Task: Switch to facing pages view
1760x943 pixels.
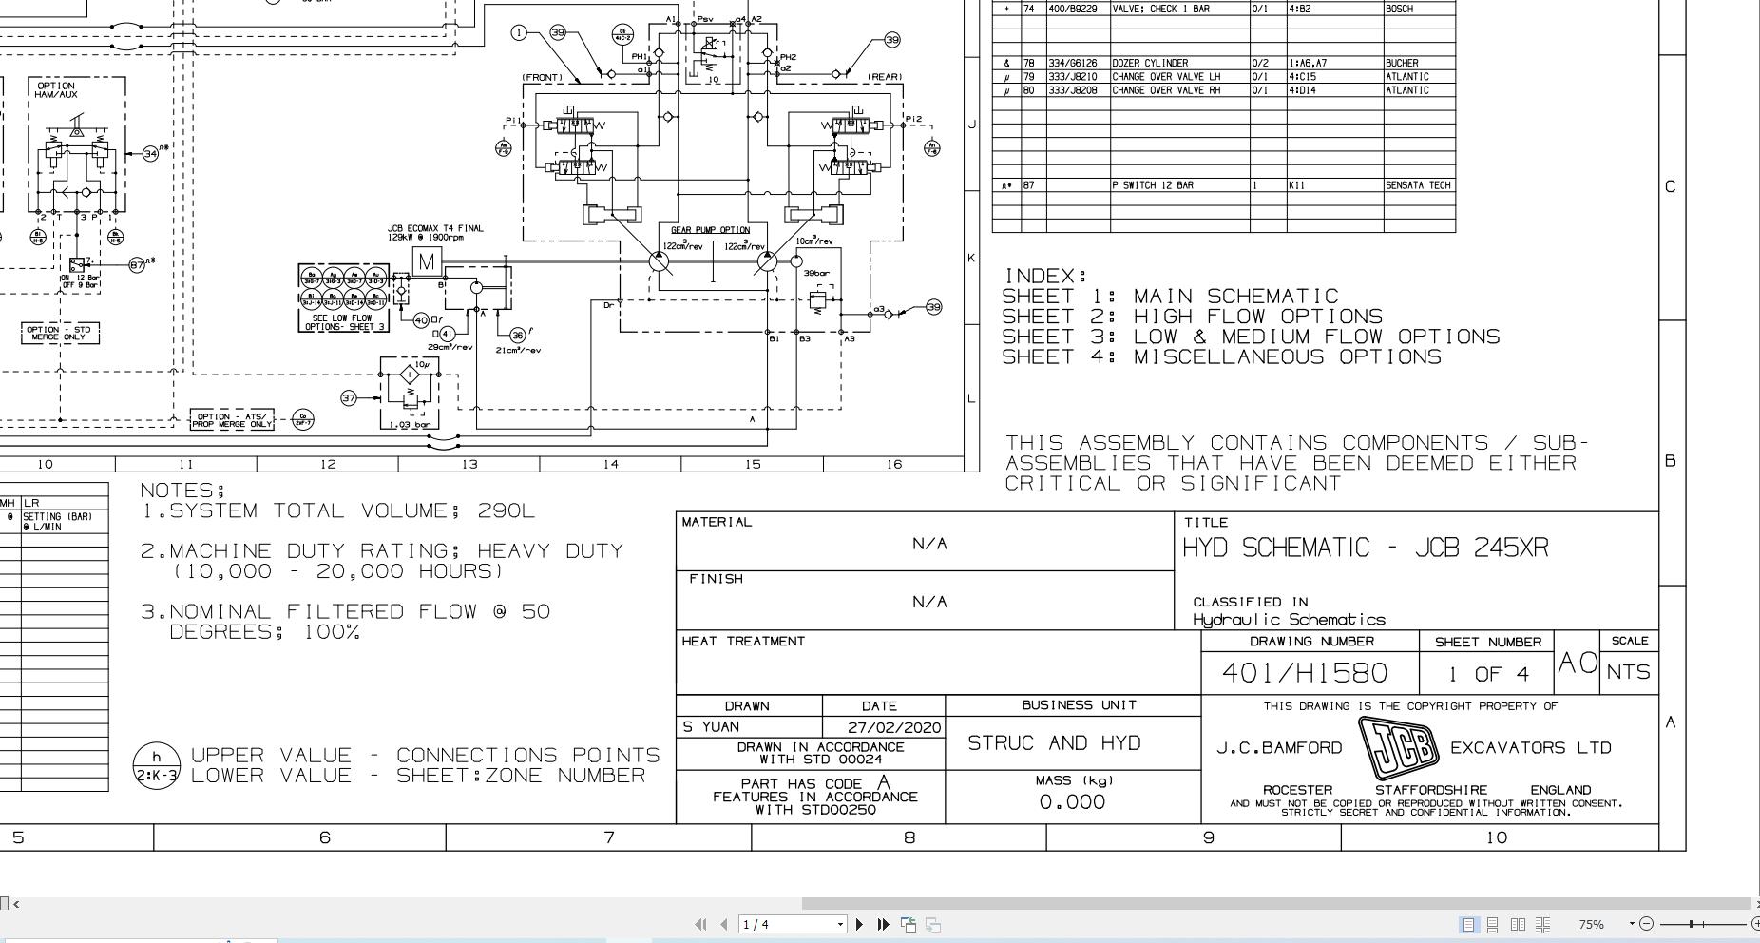Action: point(1518,924)
